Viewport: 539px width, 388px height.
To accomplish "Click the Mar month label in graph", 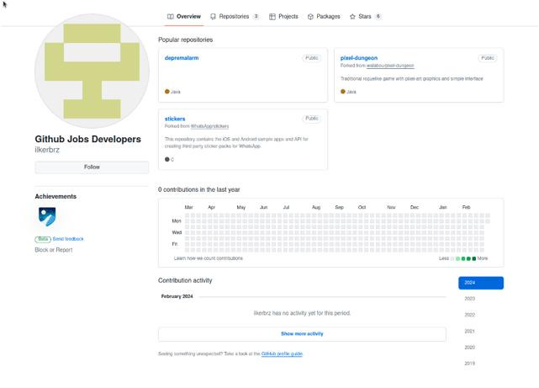I will point(188,207).
